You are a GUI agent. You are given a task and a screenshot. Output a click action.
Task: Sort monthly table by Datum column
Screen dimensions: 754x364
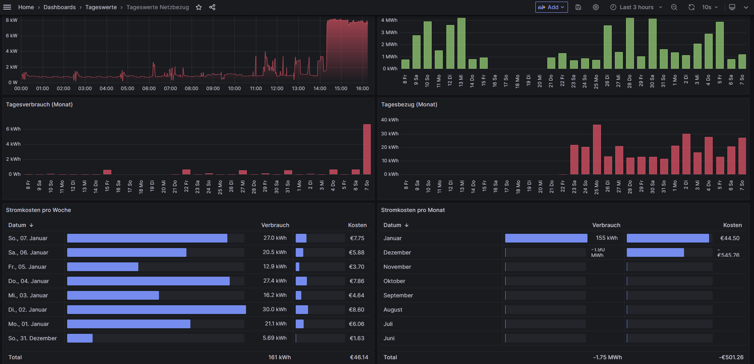tap(396, 225)
